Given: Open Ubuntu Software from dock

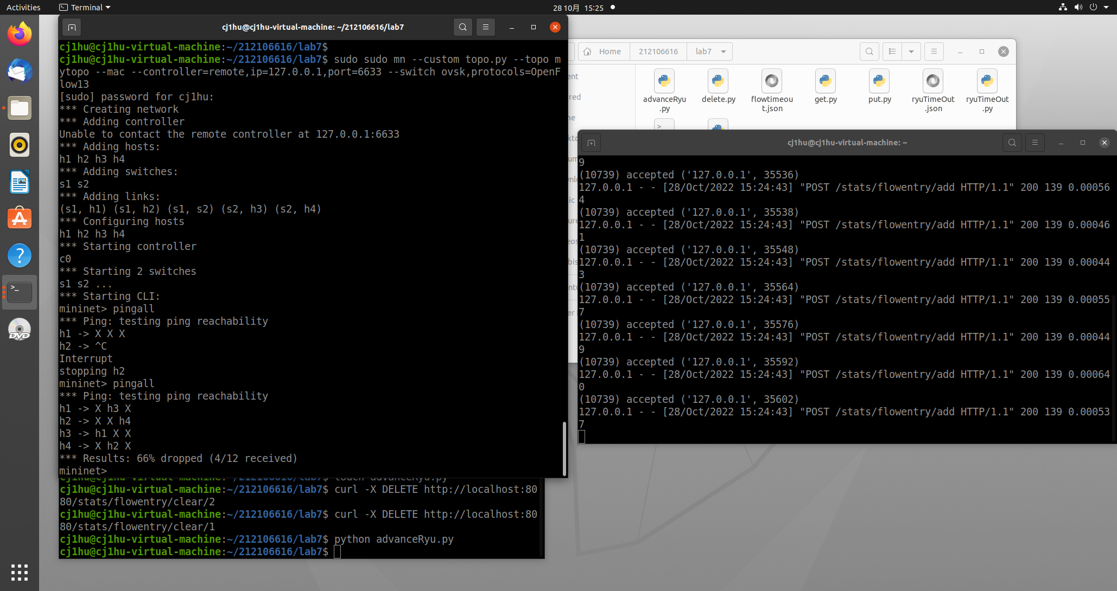Looking at the screenshot, I should 20,219.
